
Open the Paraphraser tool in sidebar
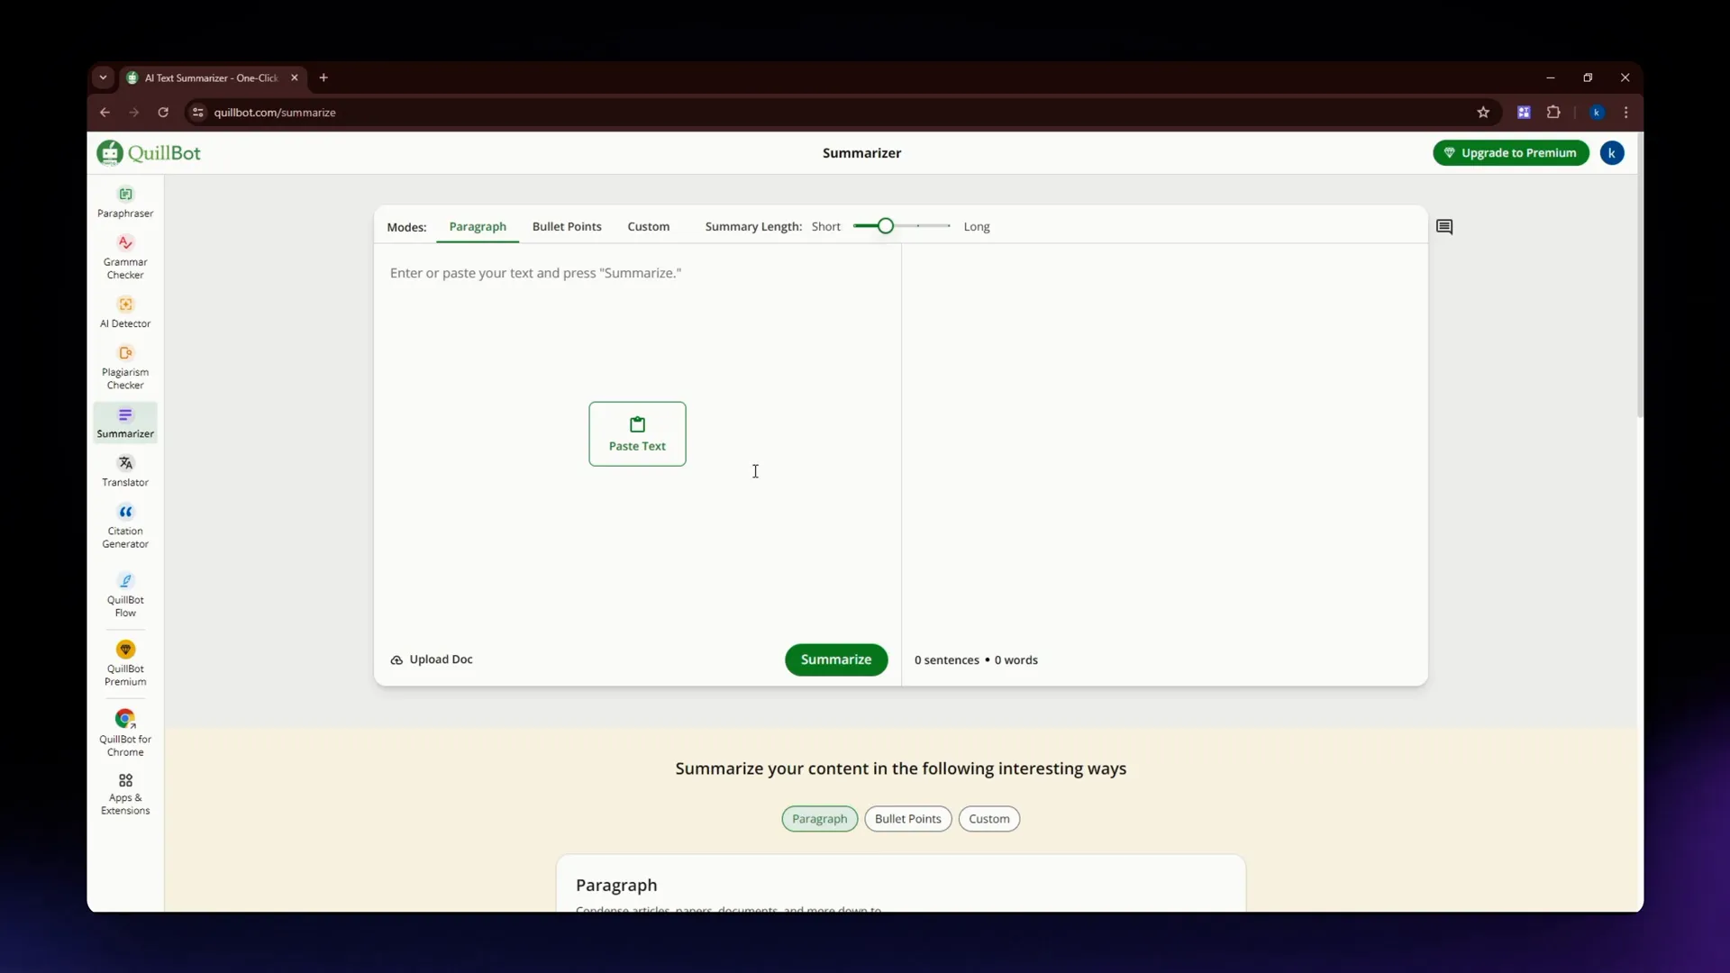tap(125, 202)
